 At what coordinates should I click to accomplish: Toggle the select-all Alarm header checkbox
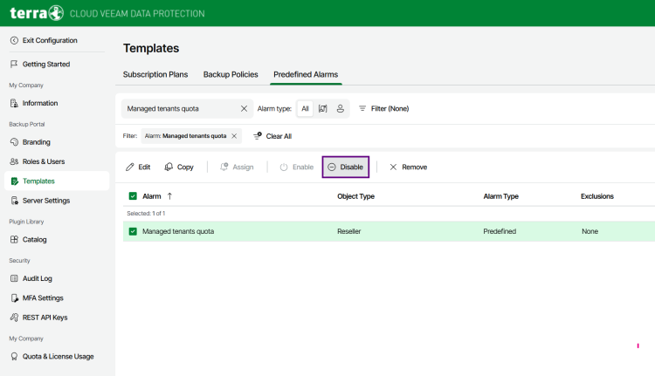(x=133, y=196)
